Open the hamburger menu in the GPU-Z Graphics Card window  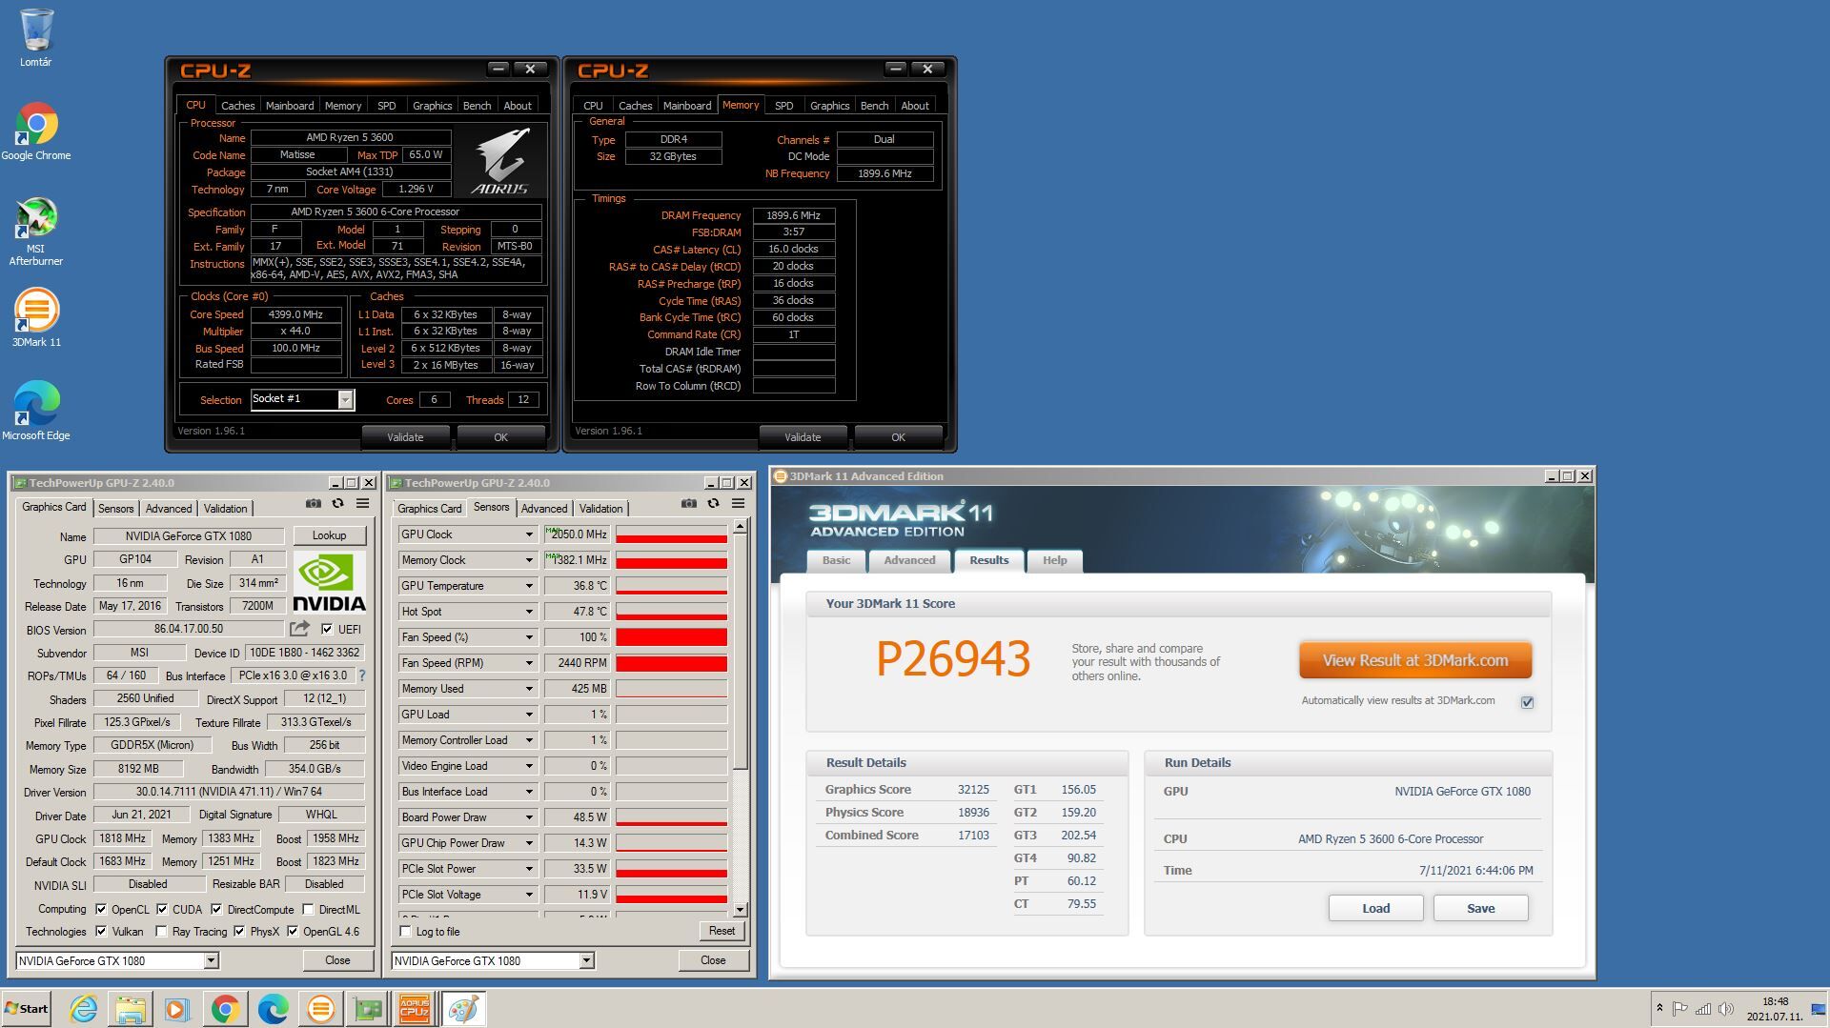pyautogui.click(x=363, y=503)
